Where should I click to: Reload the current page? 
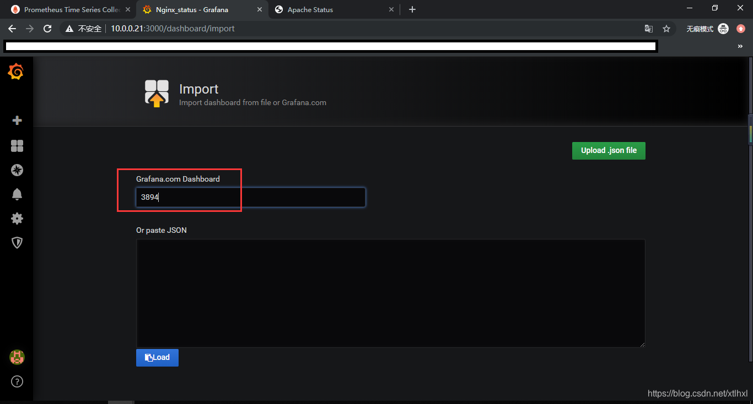47,29
